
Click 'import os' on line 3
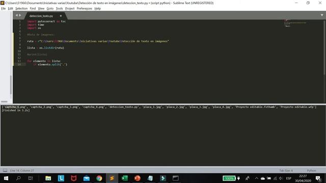coord(34,28)
